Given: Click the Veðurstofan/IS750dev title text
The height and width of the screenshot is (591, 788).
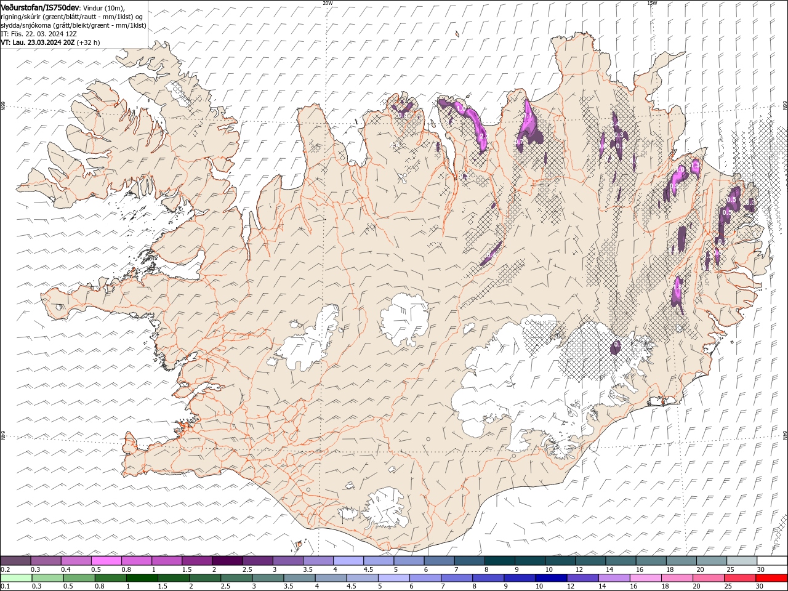Looking at the screenshot, I should pos(40,7).
